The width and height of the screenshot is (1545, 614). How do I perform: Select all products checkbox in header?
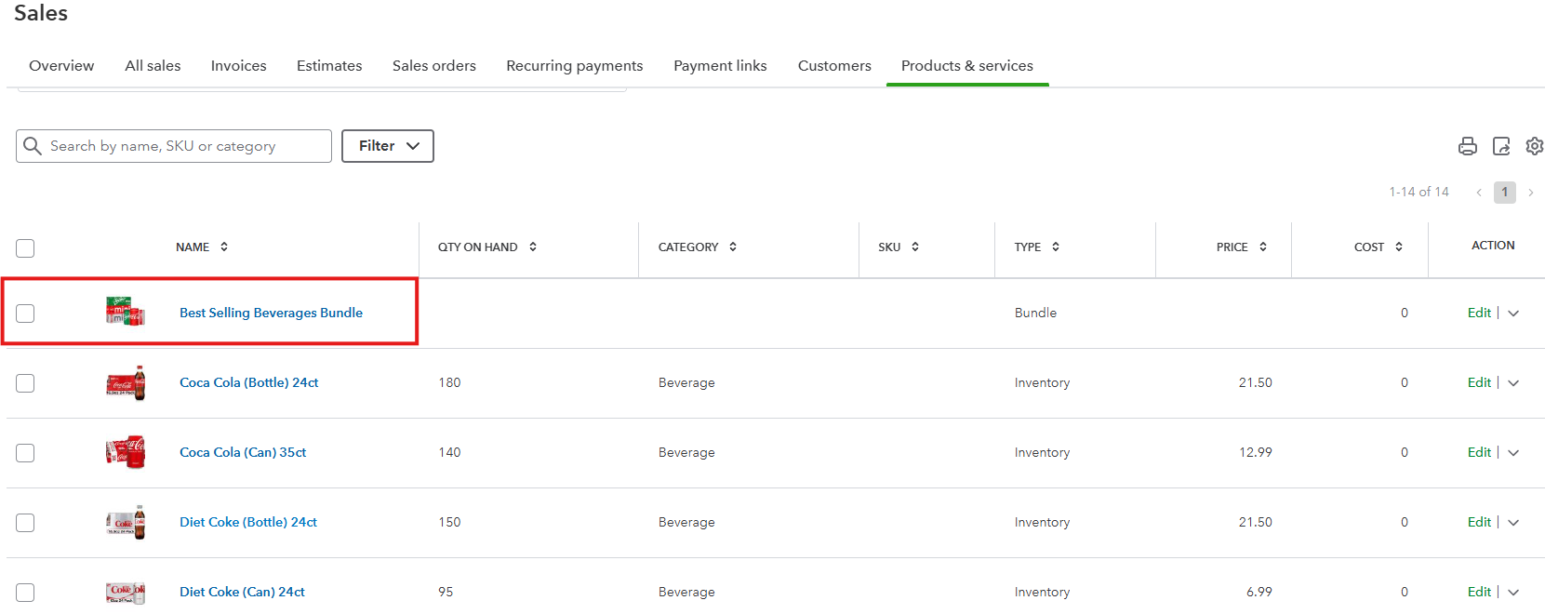[25, 248]
